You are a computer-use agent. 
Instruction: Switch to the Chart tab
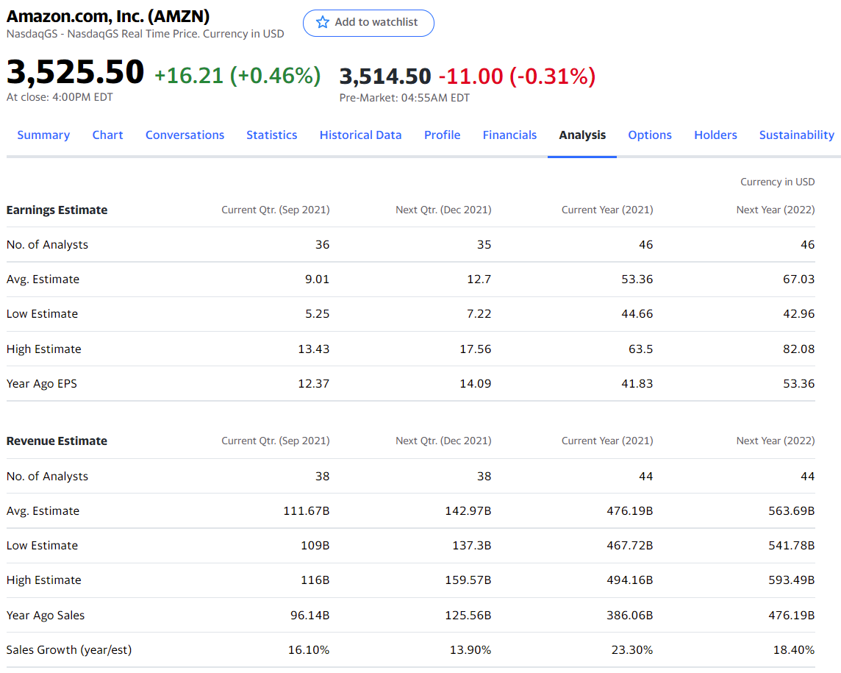pyautogui.click(x=107, y=135)
